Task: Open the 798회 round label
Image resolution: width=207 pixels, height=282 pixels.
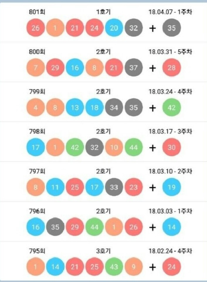Action: tap(37, 131)
